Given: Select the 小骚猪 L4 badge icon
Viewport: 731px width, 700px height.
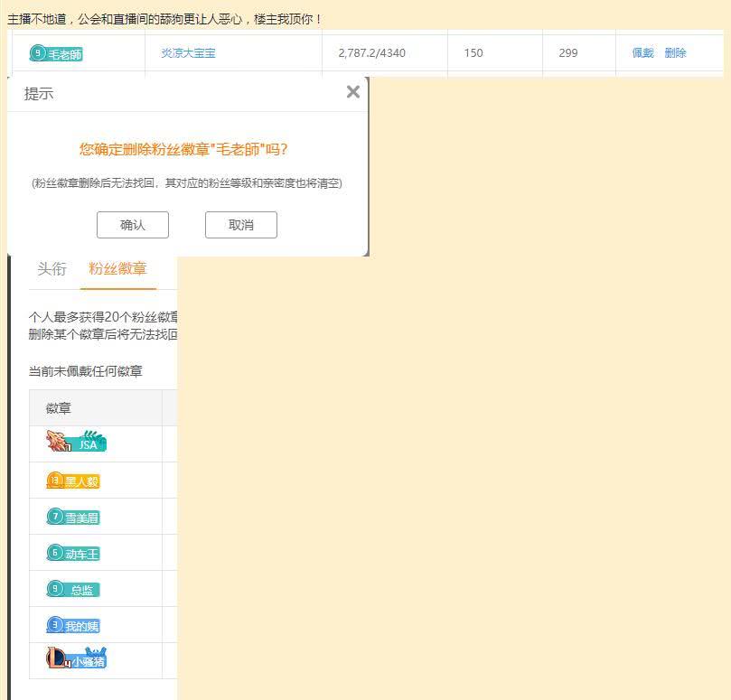Looking at the screenshot, I should point(77,658).
